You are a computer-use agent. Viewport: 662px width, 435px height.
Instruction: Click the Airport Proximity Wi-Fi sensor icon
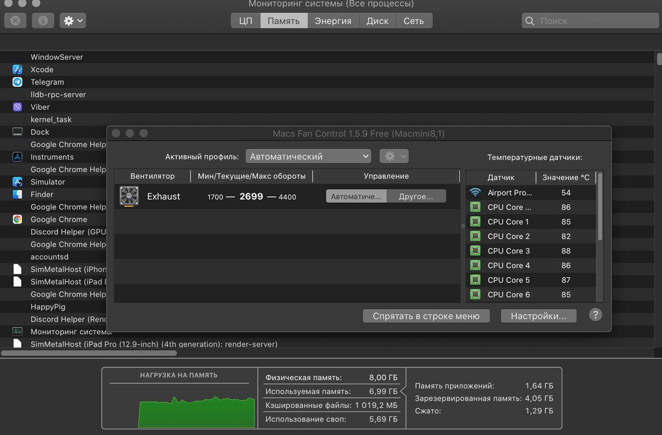[475, 192]
